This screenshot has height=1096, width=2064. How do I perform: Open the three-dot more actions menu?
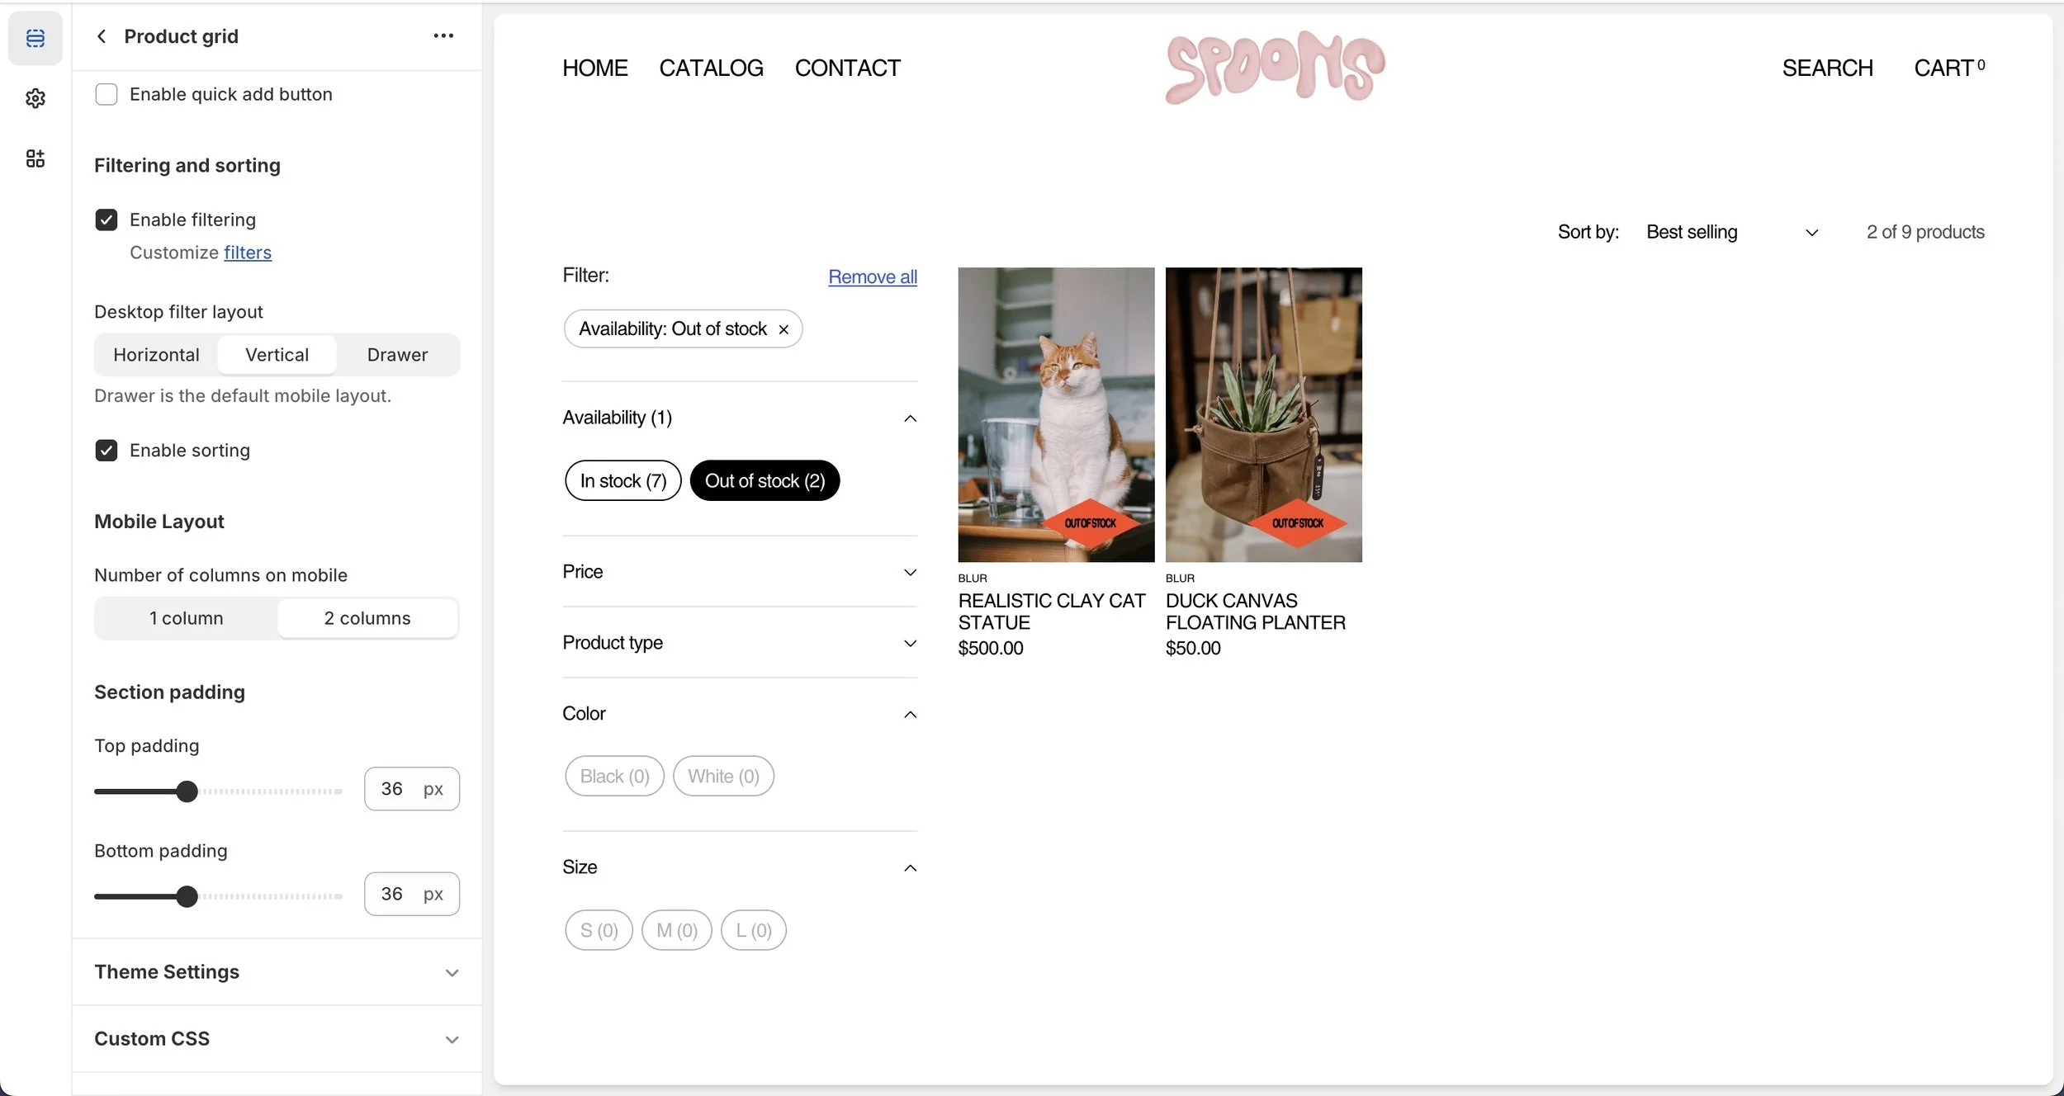443,36
